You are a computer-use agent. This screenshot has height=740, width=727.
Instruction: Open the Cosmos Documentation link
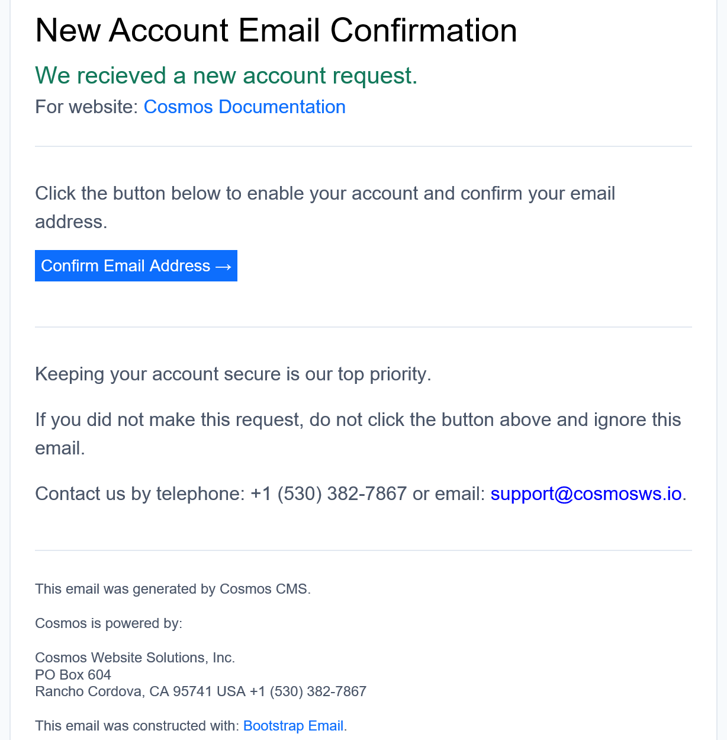tap(245, 107)
